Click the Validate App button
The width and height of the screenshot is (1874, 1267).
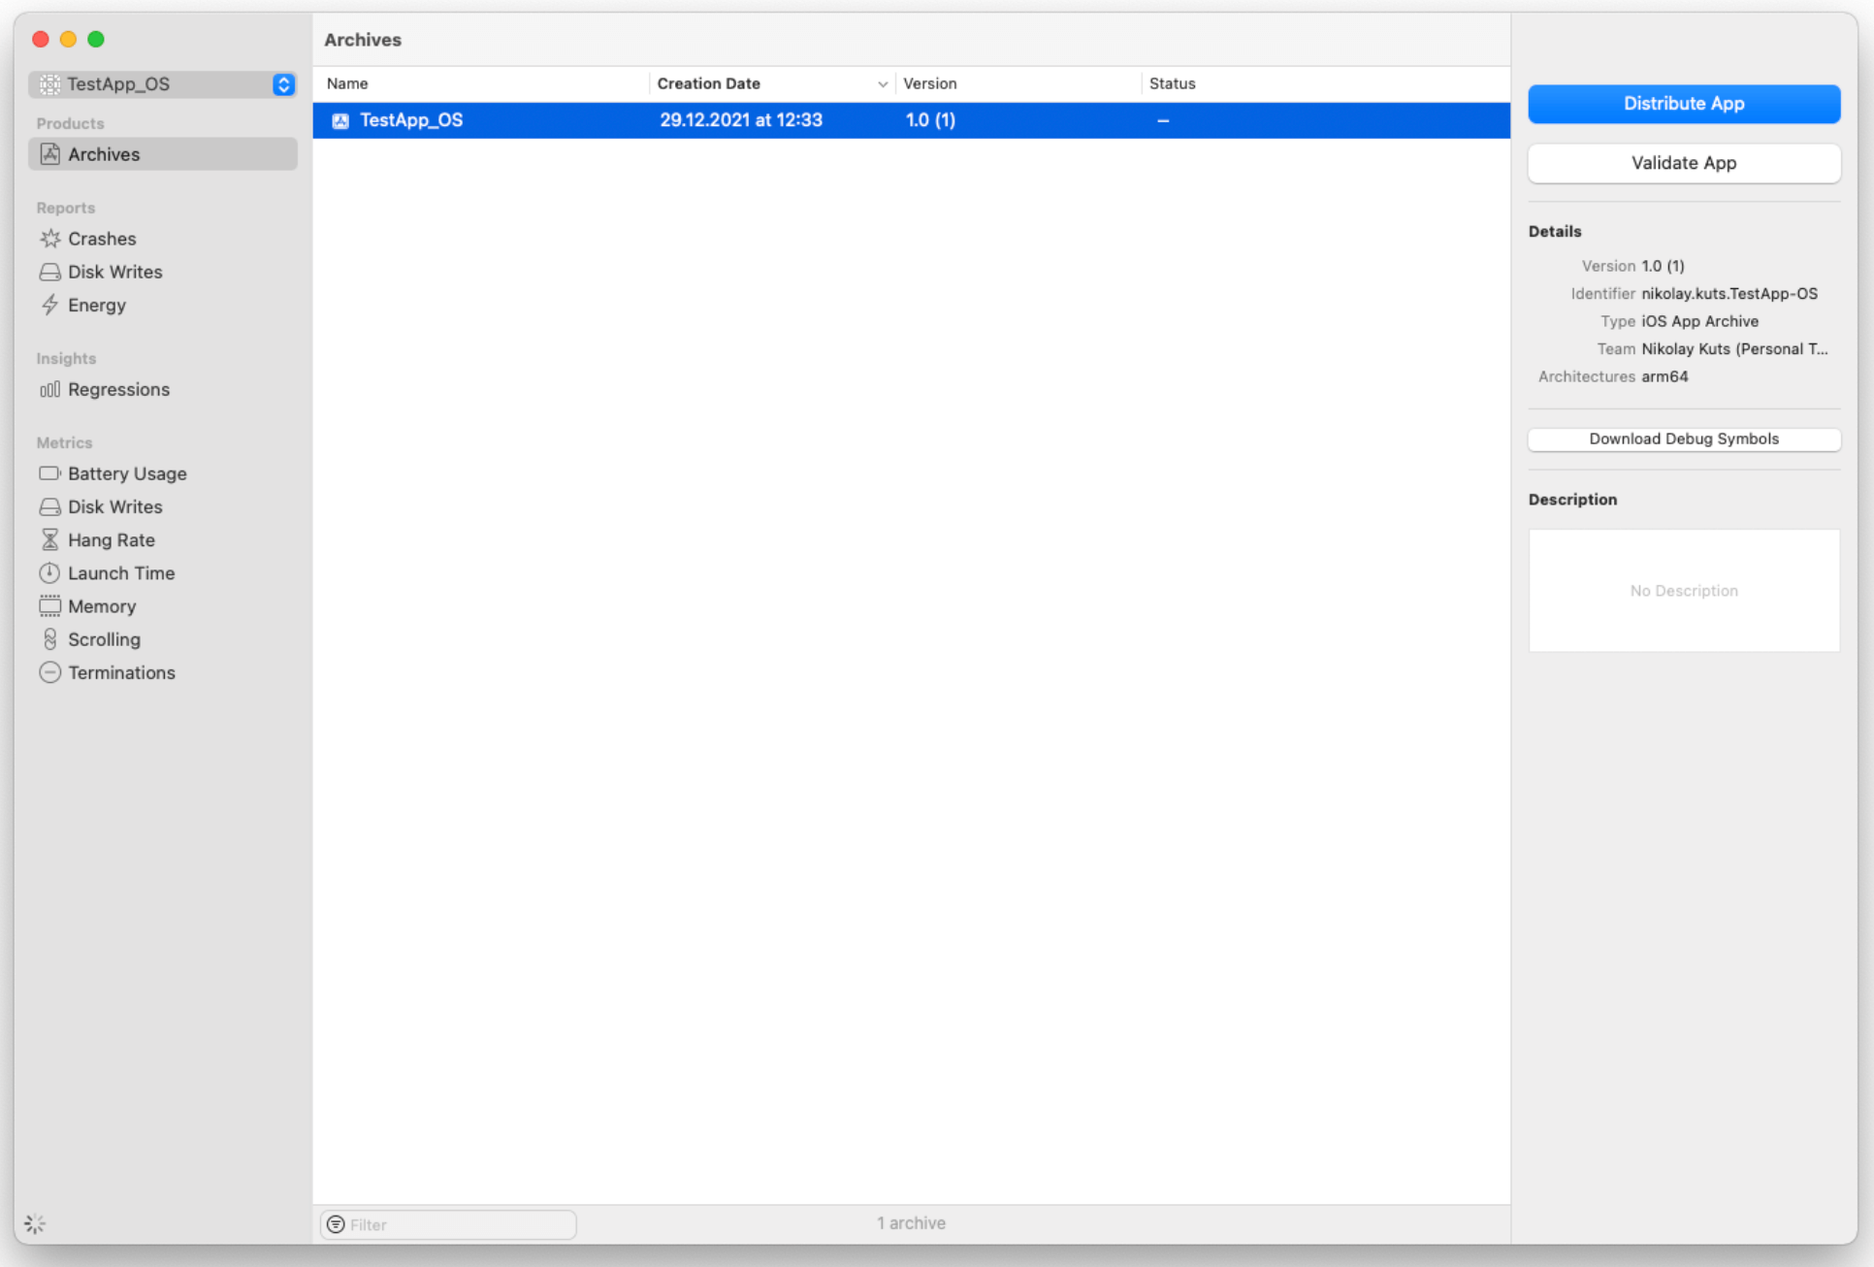[1685, 163]
